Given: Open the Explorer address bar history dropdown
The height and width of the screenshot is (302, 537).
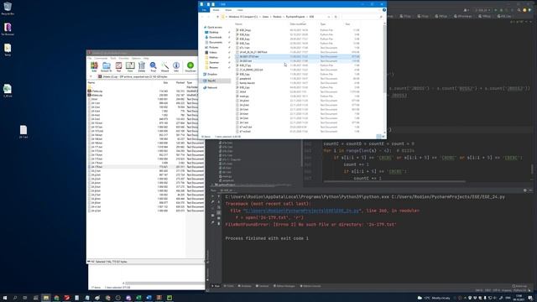Looking at the screenshot, I should [x=329, y=17].
